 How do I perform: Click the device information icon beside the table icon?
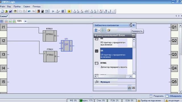(x=42, y=11)
